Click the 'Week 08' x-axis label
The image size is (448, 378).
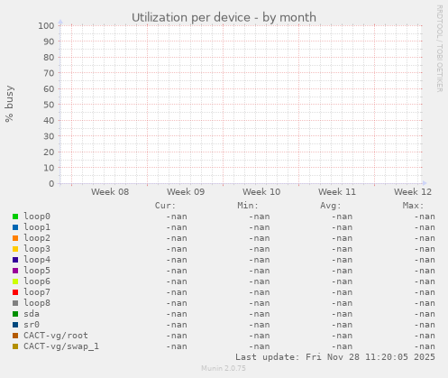coord(110,192)
